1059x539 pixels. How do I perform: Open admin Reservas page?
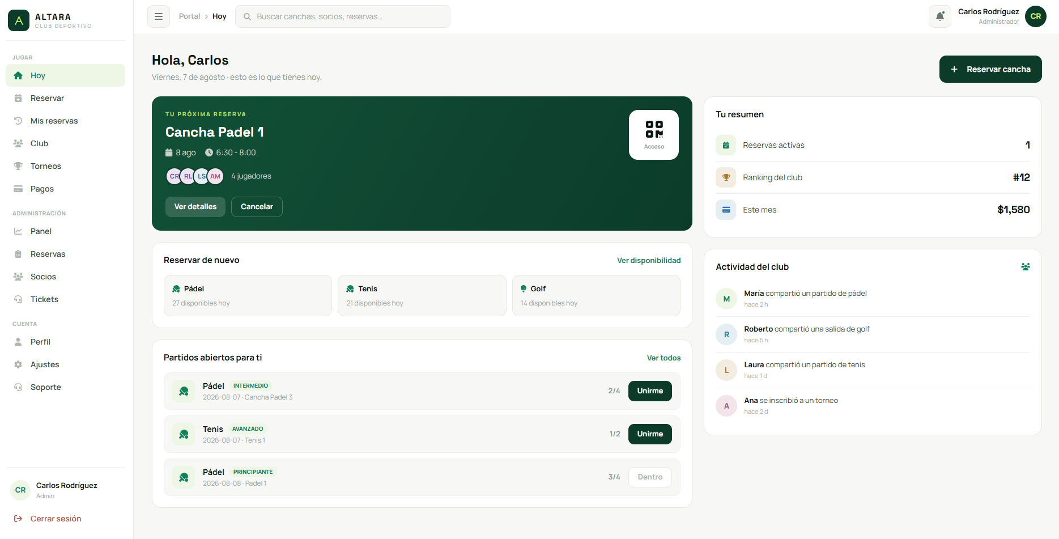coord(65,254)
